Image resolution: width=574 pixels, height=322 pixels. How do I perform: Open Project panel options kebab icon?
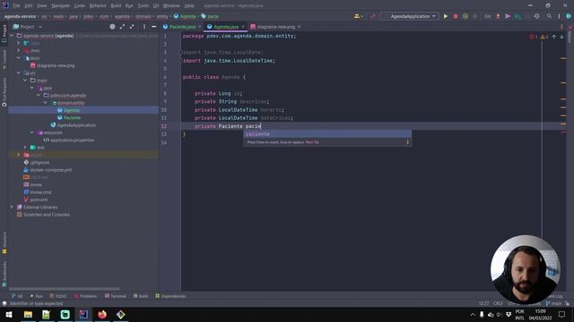click(144, 27)
